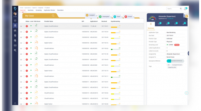Open the Application Review tab link

tap(49, 10)
